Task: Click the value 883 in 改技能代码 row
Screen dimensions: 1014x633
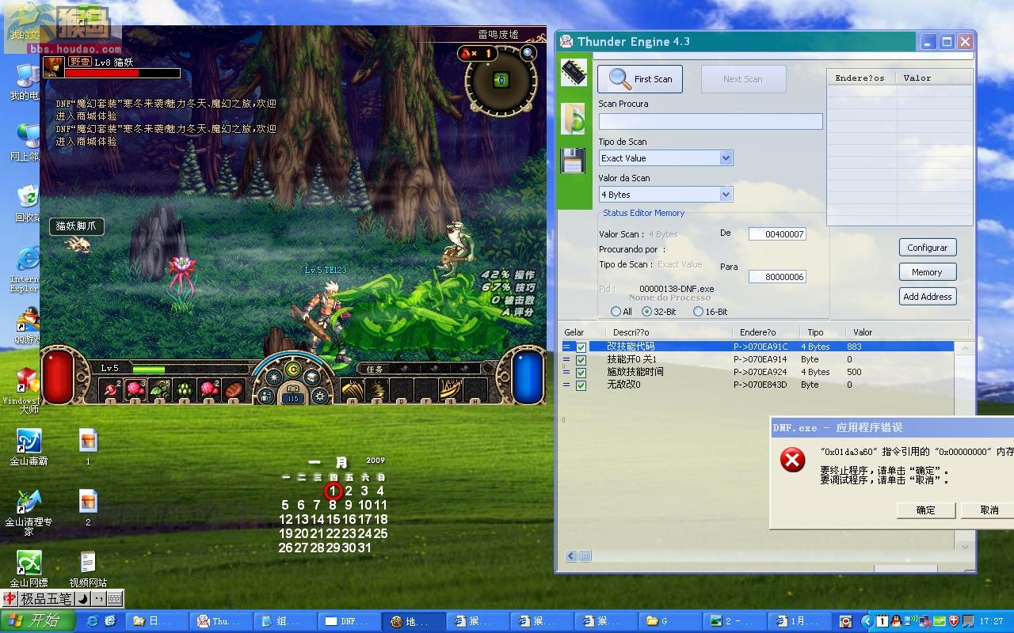Action: (x=854, y=347)
